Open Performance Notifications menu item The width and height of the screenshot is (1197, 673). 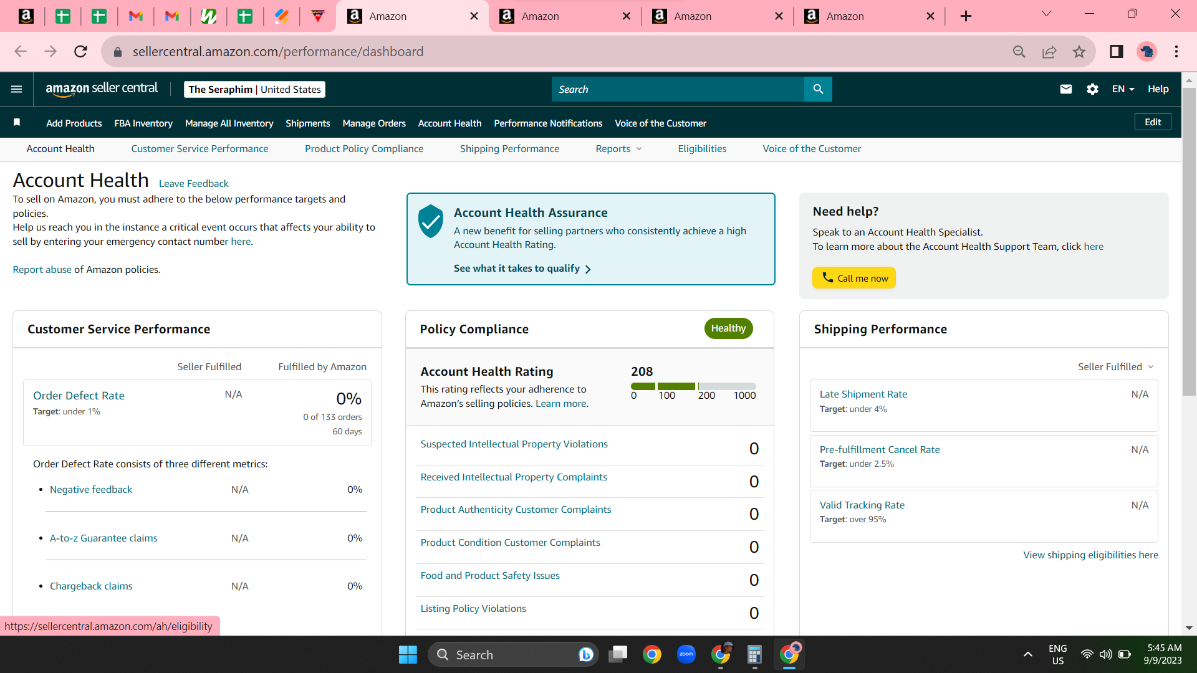click(548, 123)
